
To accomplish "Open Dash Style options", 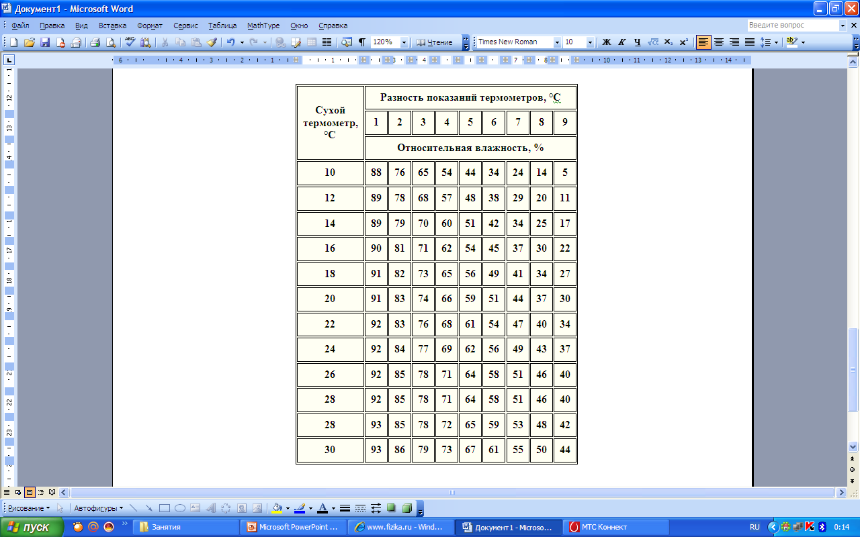I will [360, 508].
